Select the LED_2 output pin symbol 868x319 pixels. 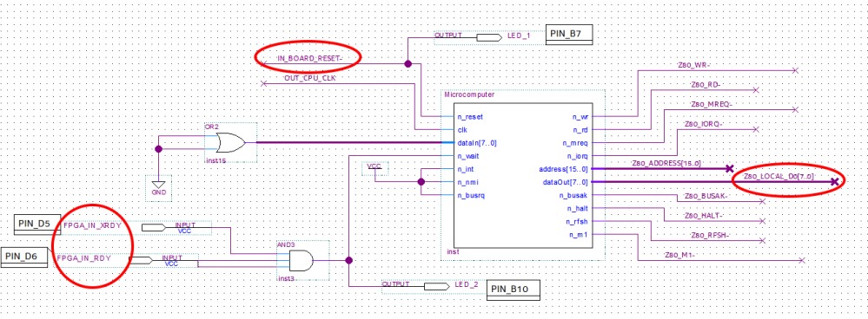pyautogui.click(x=437, y=286)
